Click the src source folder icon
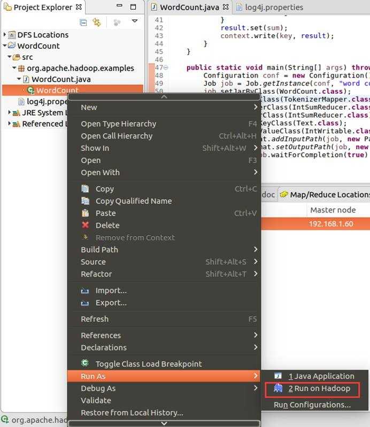This screenshot has height=427, width=370. click(x=17, y=57)
